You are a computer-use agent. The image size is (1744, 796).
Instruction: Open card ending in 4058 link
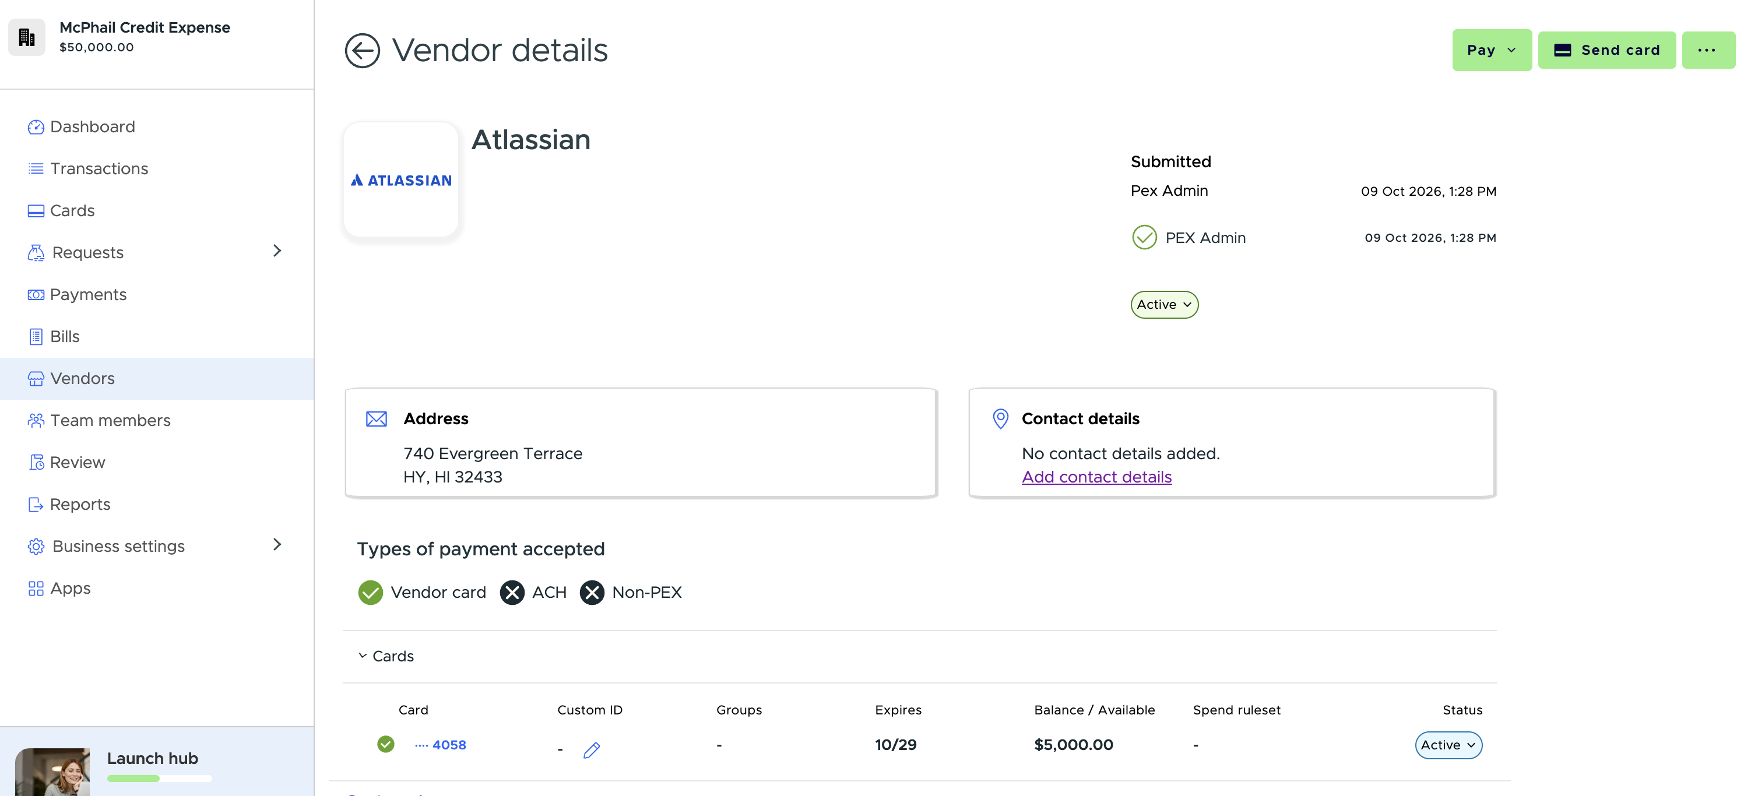click(x=440, y=745)
